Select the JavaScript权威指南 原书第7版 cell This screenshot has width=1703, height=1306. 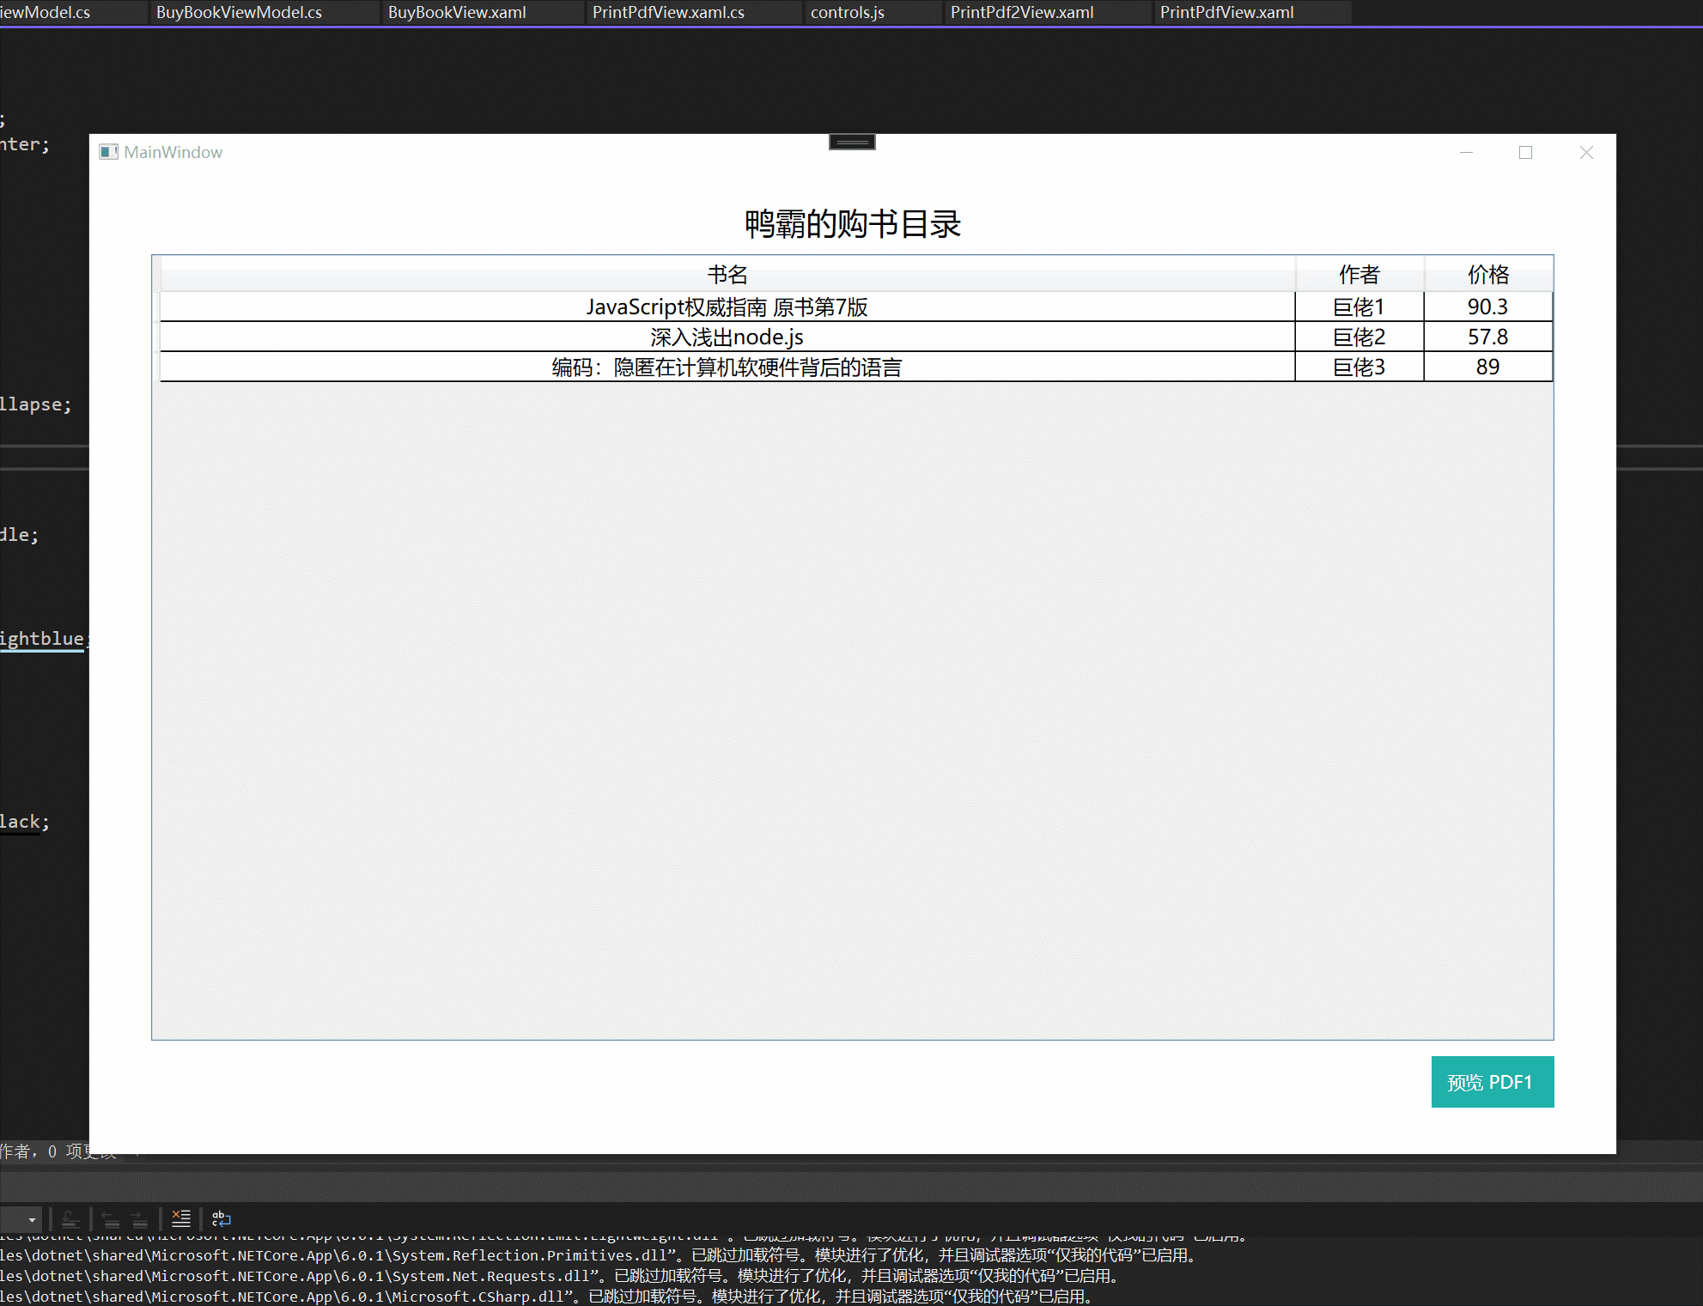[x=727, y=307]
